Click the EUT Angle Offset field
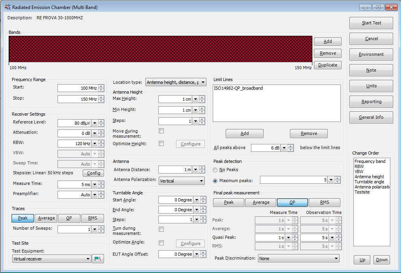Viewport: 401px width, 273px height. coord(176,254)
